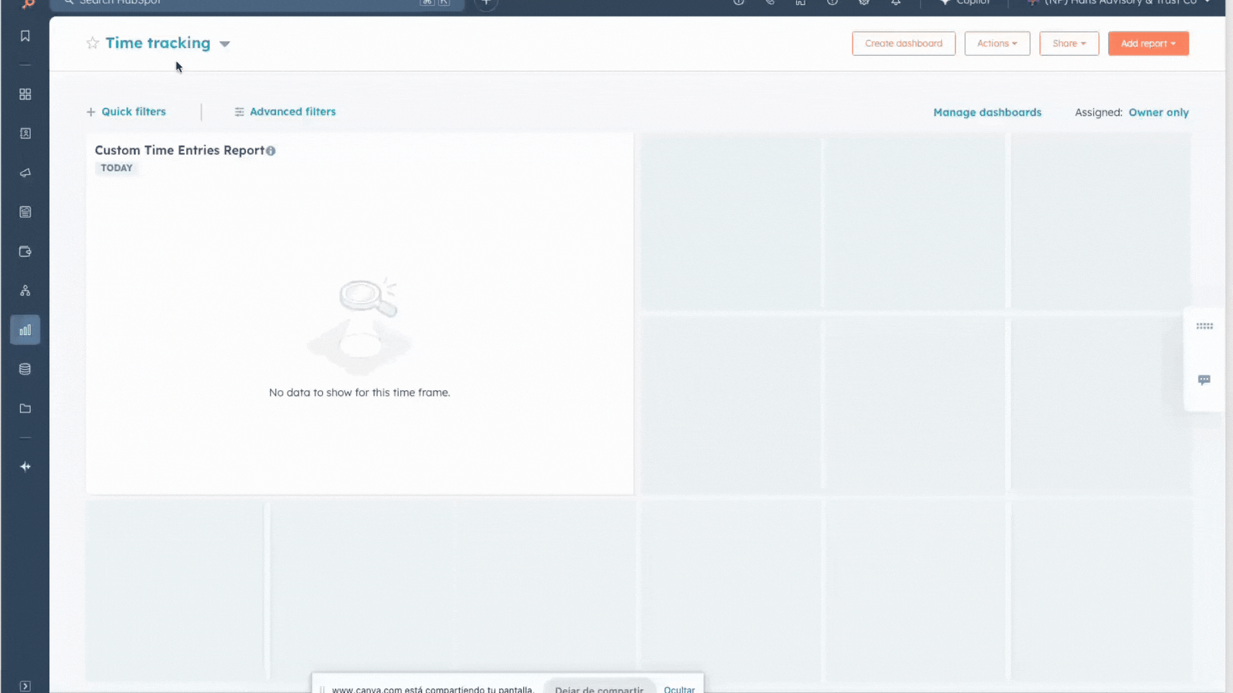Open the Share dropdown menu
The height and width of the screenshot is (693, 1233).
pos(1069,44)
